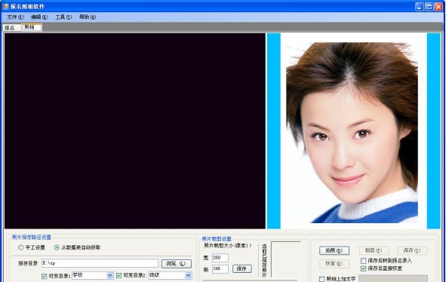Screen dimensions: 446x282
Task: Open the 帮助 (Help) menu
Action: [88, 17]
